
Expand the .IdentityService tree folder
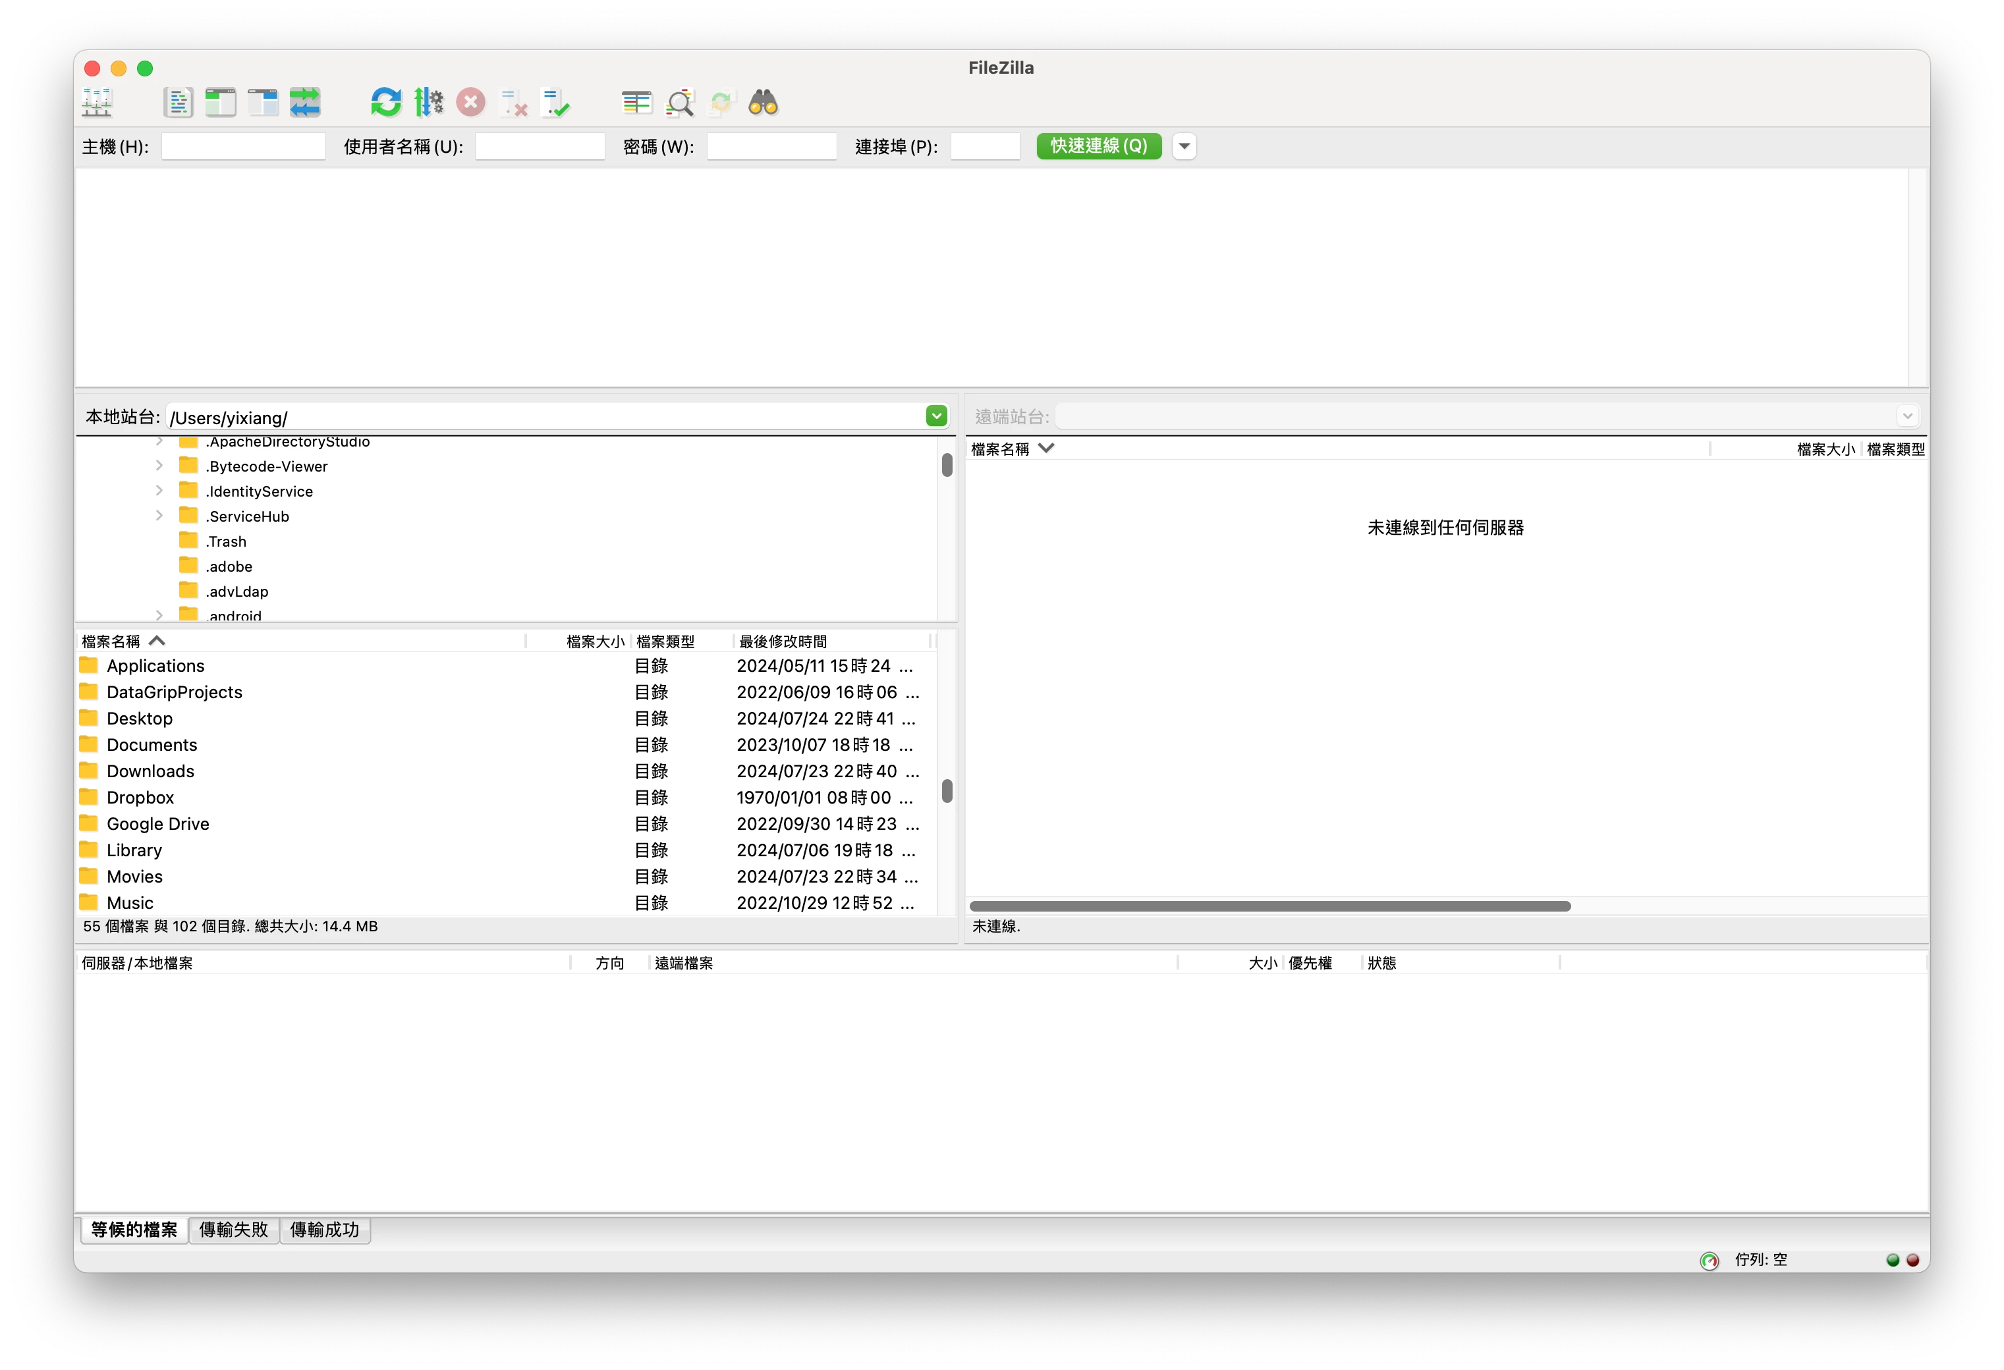pos(159,491)
